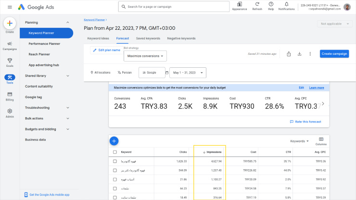This screenshot has height=200, width=356.
Task: Click Rate this forecast
Action: click(x=305, y=122)
